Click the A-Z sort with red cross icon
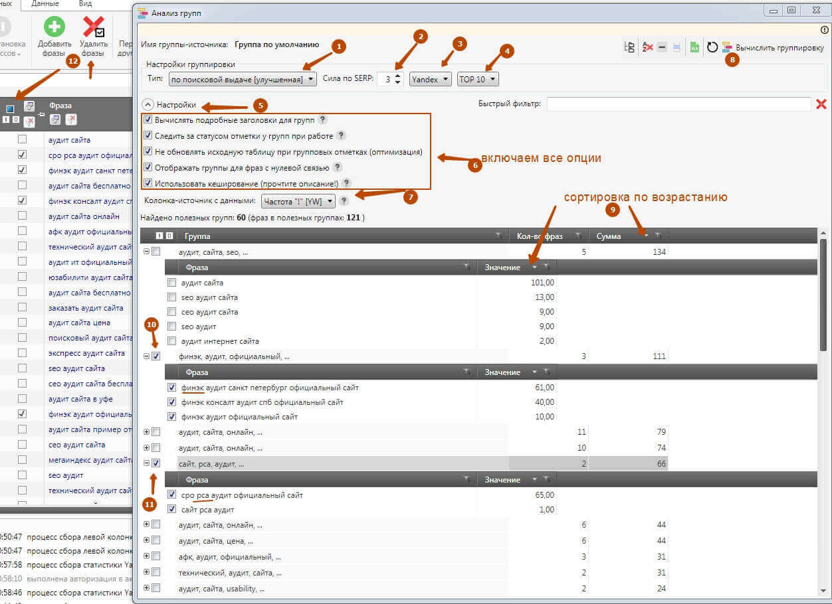The width and height of the screenshot is (832, 604). (647, 48)
